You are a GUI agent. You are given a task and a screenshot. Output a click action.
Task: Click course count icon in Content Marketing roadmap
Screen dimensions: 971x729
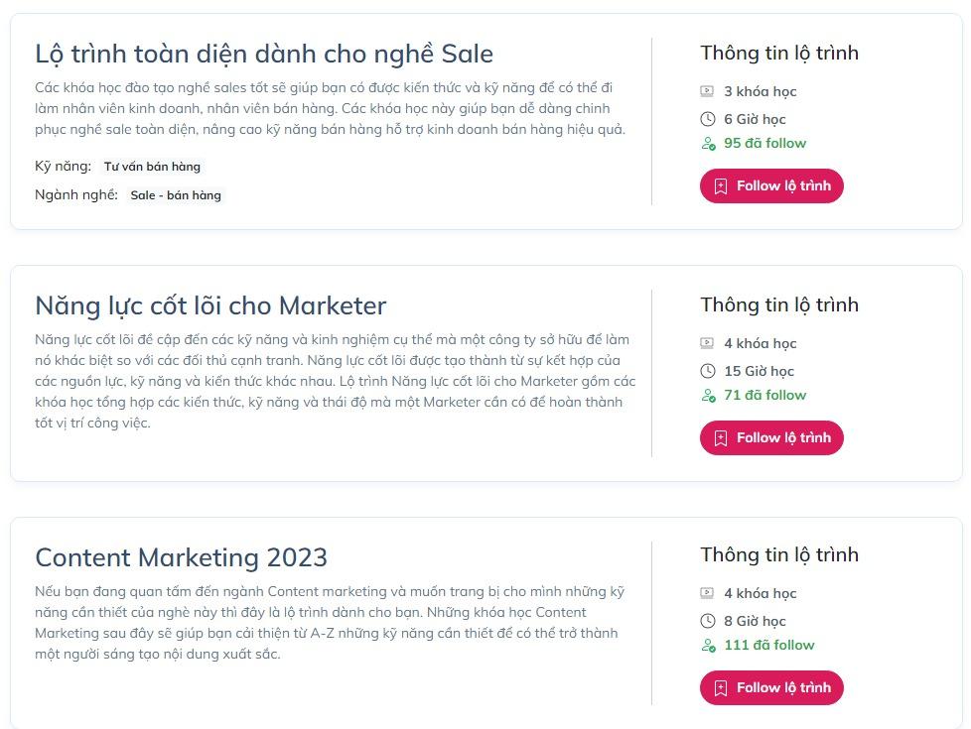(x=707, y=593)
